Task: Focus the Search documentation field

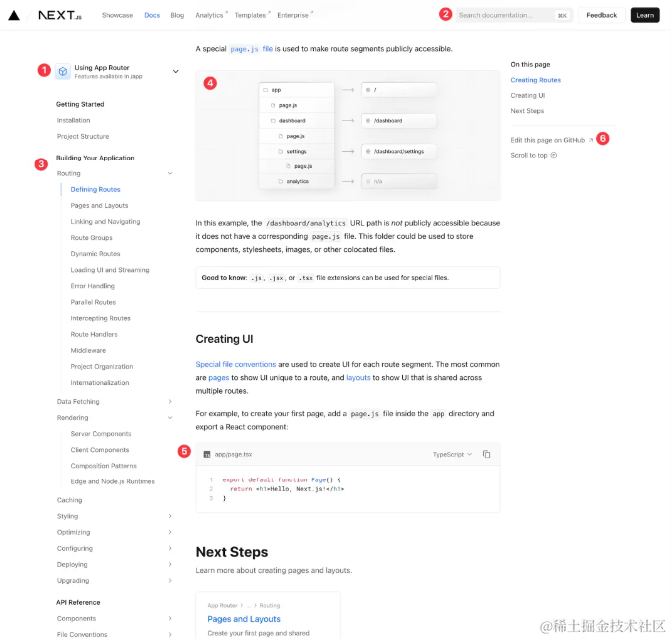Action: coord(513,15)
